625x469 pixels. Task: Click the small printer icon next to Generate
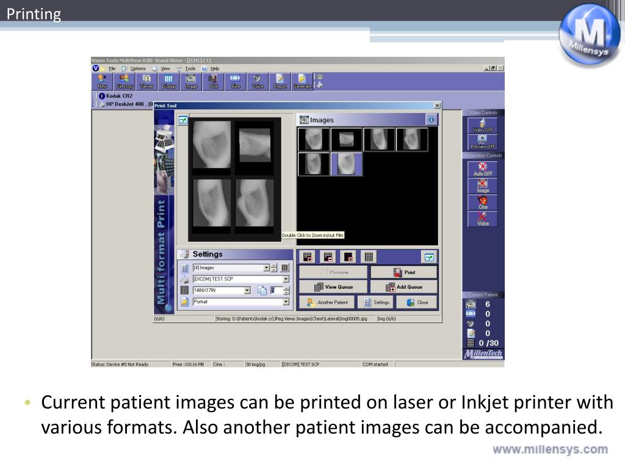(320, 84)
